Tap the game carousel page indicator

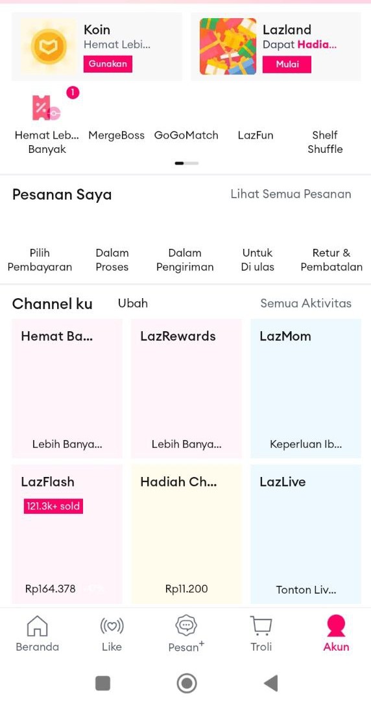pos(186,163)
